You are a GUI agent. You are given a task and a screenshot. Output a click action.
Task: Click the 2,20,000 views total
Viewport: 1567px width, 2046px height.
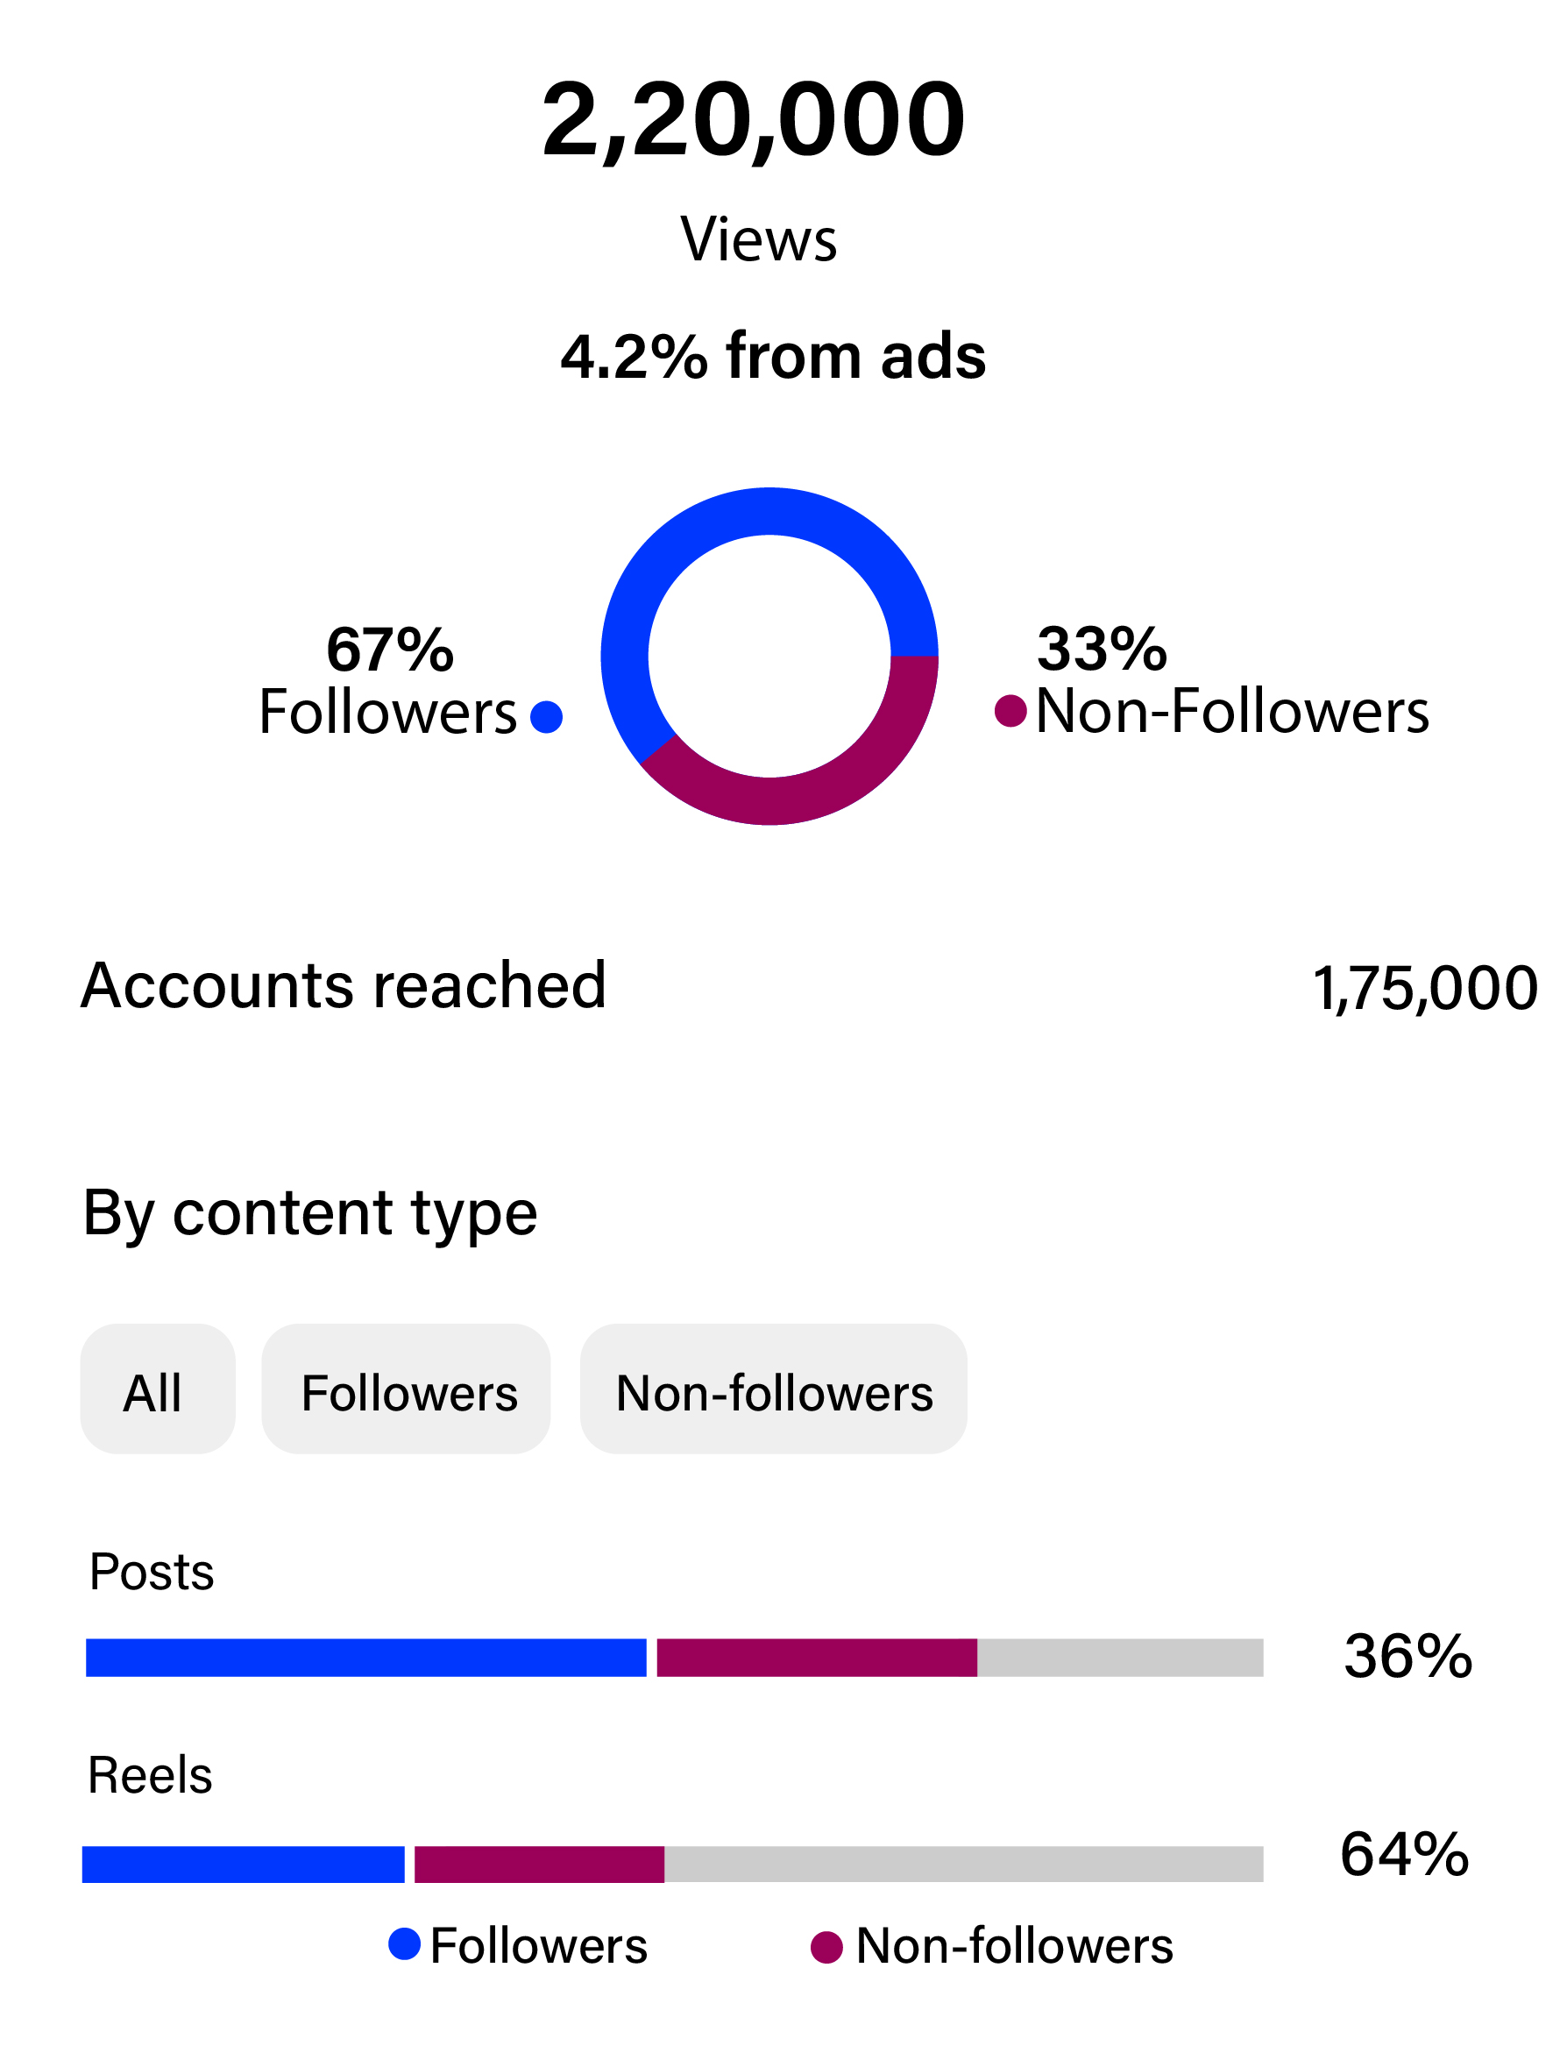point(753,119)
